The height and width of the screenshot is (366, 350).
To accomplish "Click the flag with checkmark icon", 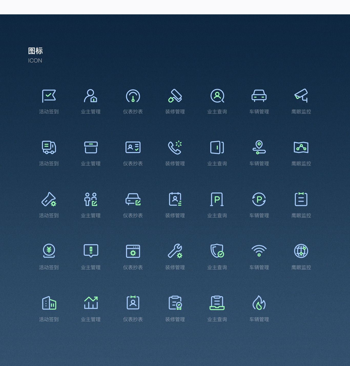I will click(x=49, y=96).
